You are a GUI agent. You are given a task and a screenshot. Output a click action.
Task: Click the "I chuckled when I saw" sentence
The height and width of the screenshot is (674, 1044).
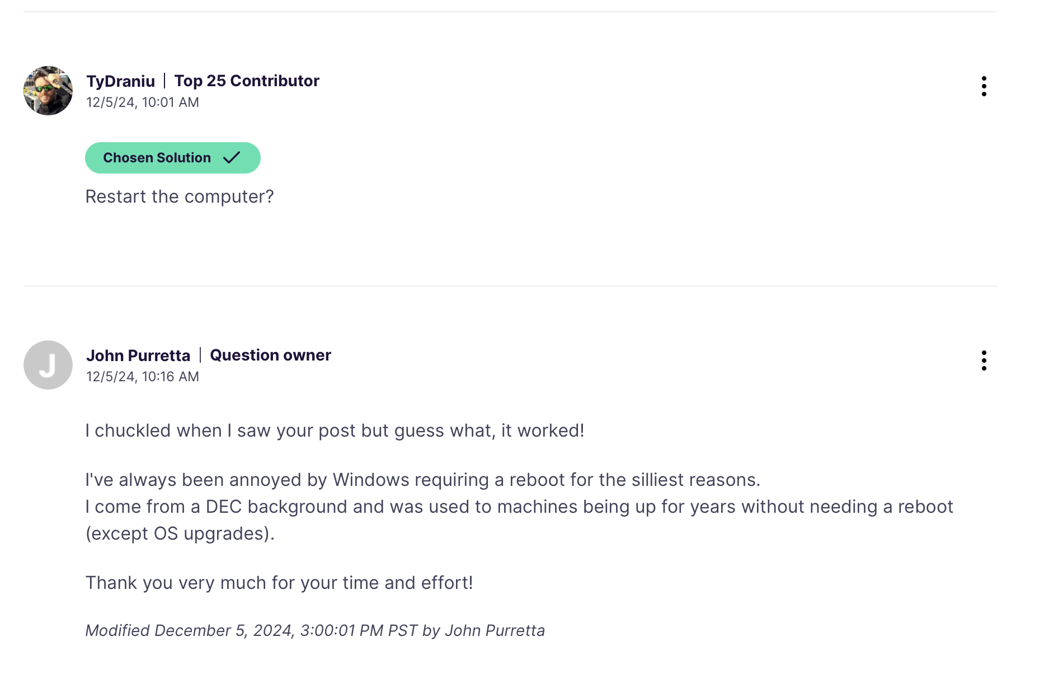click(335, 430)
